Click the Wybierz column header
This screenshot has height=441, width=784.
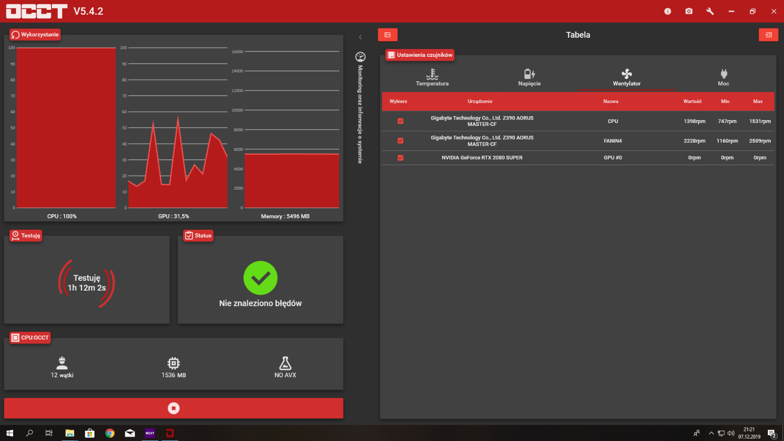(x=398, y=101)
